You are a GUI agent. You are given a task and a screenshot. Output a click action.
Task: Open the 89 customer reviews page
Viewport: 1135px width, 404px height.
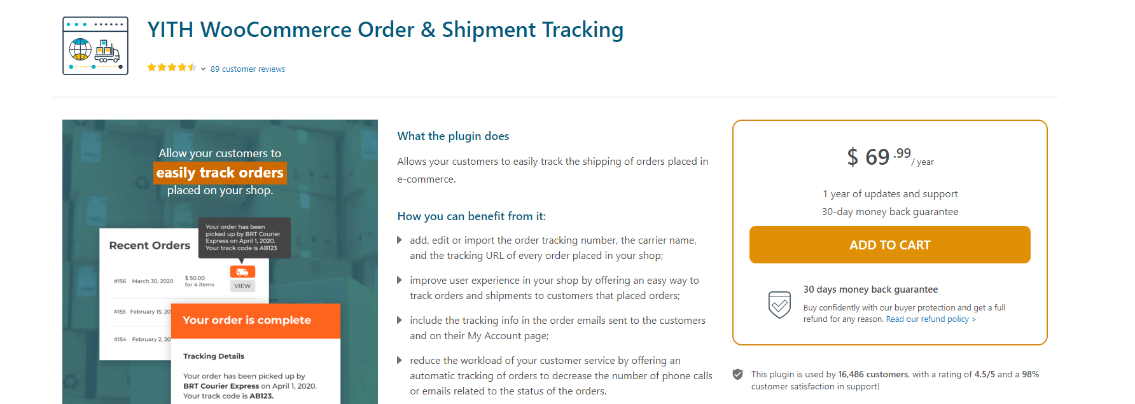[x=247, y=69]
